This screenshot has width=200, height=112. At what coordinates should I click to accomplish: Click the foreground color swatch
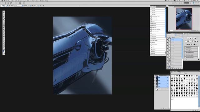tap(3, 51)
